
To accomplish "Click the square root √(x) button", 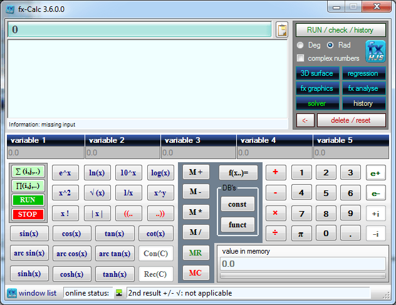I will click(97, 193).
